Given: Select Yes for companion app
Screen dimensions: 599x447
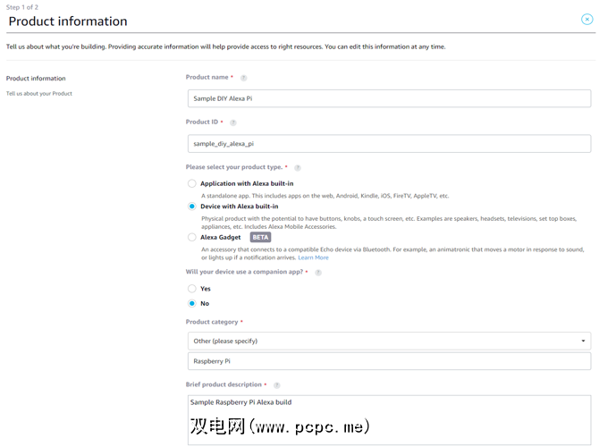Looking at the screenshot, I should pyautogui.click(x=192, y=289).
